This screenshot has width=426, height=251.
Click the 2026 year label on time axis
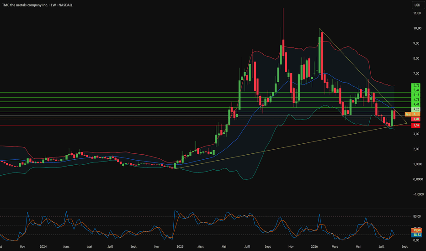314,246
